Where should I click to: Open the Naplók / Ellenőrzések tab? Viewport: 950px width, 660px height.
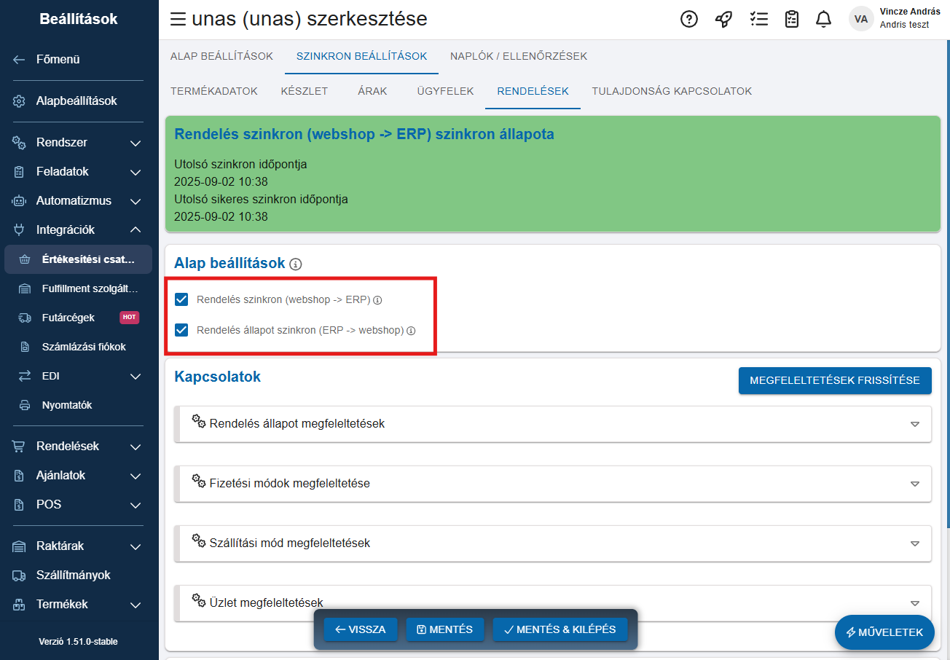coord(518,56)
